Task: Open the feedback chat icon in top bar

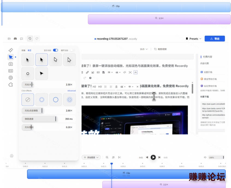Action: [x=22, y=39]
